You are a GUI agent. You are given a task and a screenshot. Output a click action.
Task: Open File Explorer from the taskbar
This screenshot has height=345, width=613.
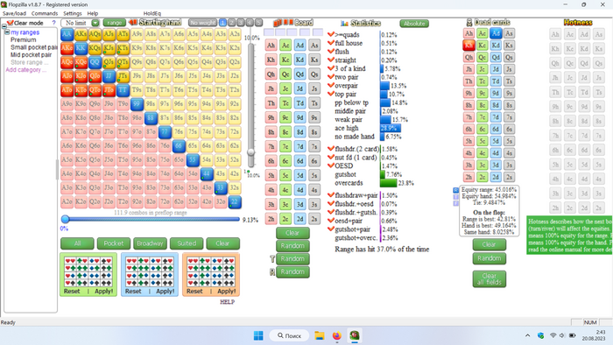(320, 335)
